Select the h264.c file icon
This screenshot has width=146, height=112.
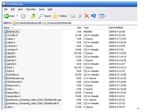pos(5,67)
